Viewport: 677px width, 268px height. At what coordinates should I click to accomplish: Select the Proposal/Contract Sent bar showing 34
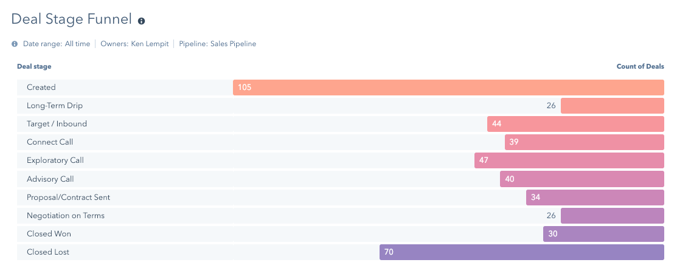pos(595,198)
